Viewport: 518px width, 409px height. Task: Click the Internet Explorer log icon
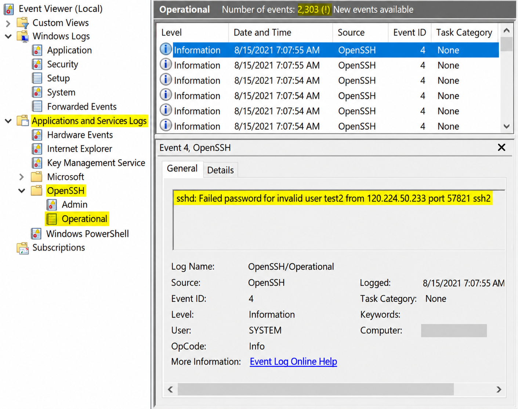[x=37, y=149]
